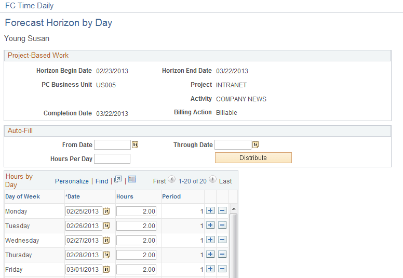Screen dimensions: 403x278
Task: Edit Monday hours field
Action: (x=136, y=211)
